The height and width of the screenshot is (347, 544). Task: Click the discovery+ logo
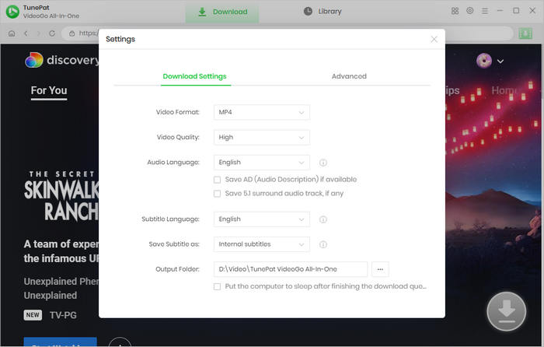(61, 60)
